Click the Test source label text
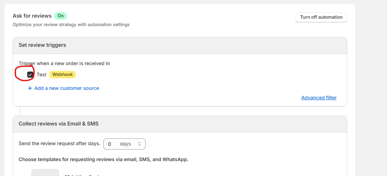 click(41, 75)
